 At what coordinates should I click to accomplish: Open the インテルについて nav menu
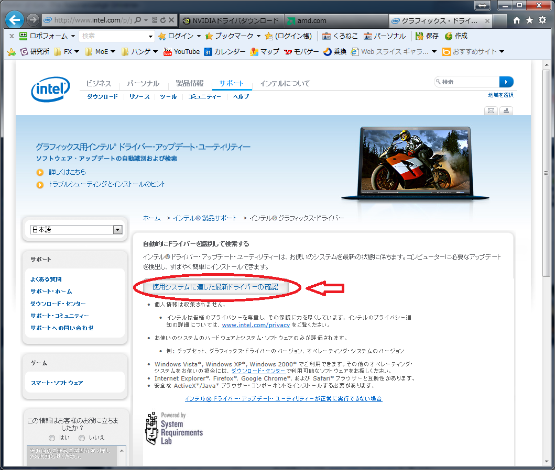(x=285, y=83)
